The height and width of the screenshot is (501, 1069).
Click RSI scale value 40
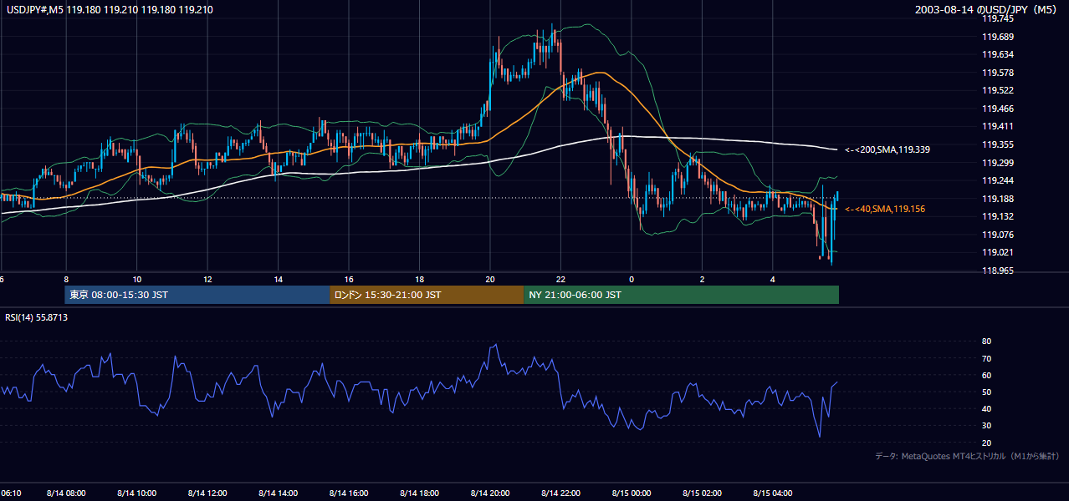pos(986,408)
